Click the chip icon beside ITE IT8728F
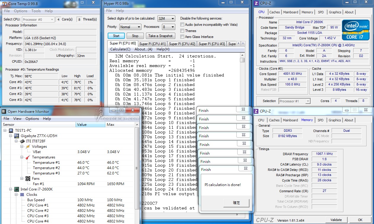This screenshot has width=374, height=224. (x=22, y=141)
